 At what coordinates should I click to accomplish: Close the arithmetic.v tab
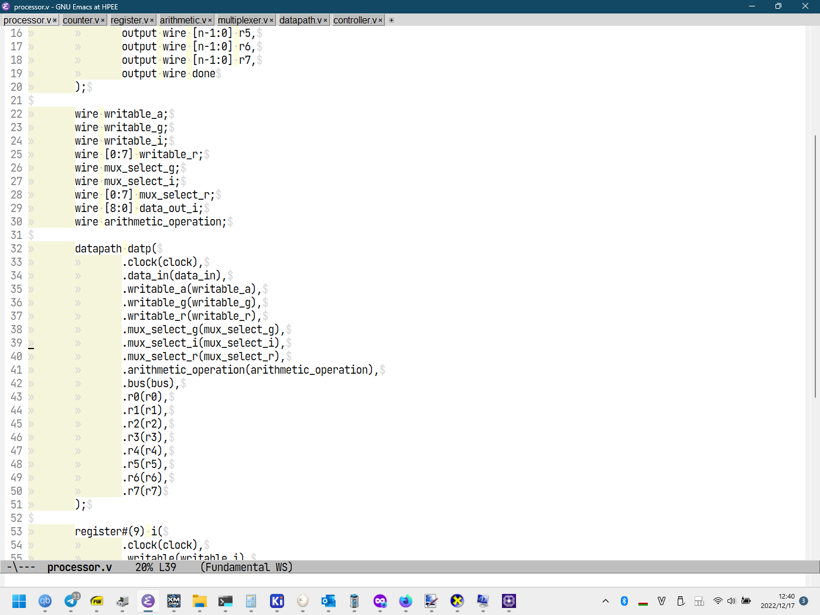pos(210,20)
